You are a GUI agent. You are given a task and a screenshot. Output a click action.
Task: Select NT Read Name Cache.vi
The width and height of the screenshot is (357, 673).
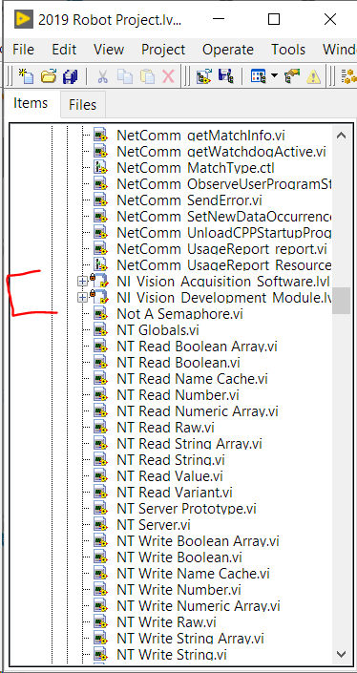pyautogui.click(x=192, y=379)
